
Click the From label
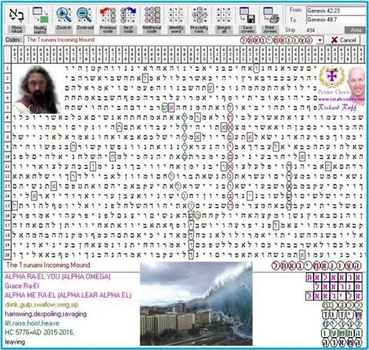tap(295, 10)
